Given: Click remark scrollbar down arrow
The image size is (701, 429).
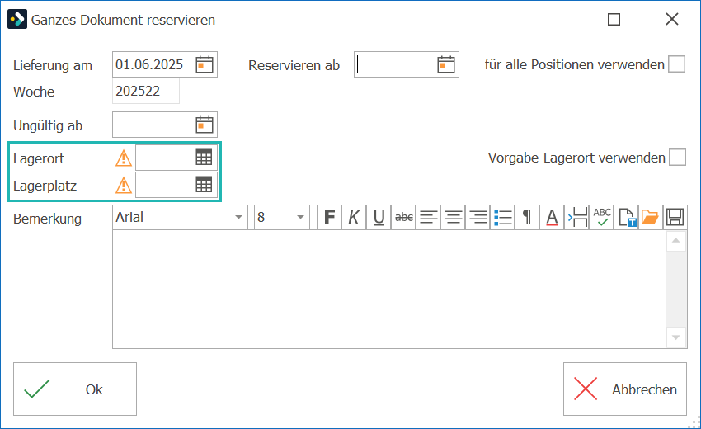Looking at the screenshot, I should (676, 337).
